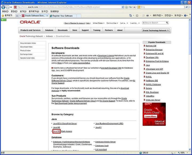Open NetBeans IDE popular download
The height and width of the screenshot is (155, 192).
pyautogui.click(x=152, y=81)
